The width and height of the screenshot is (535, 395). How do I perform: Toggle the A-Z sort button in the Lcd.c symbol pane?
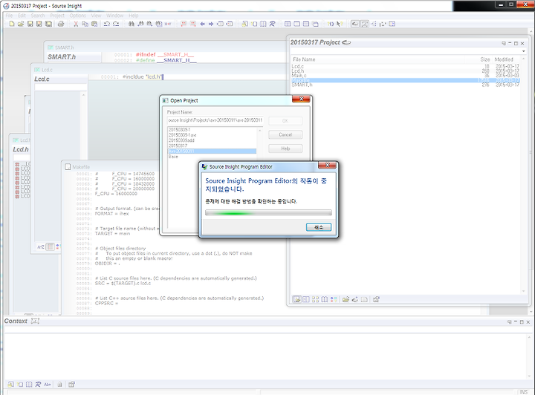[41, 247]
